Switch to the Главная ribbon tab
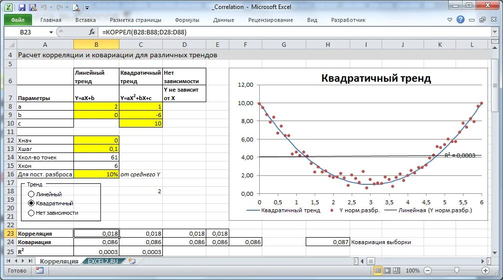This screenshot has width=503, height=280. (50, 20)
